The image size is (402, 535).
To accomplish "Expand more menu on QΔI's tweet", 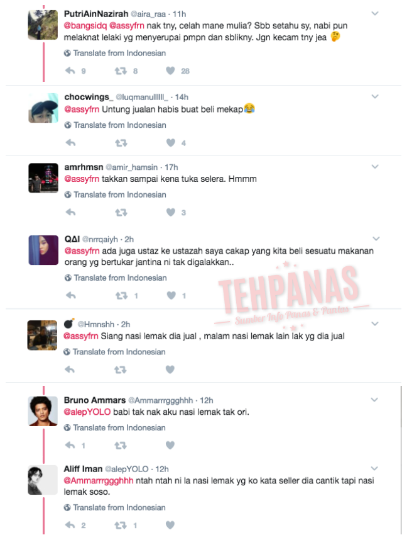I will point(376,239).
